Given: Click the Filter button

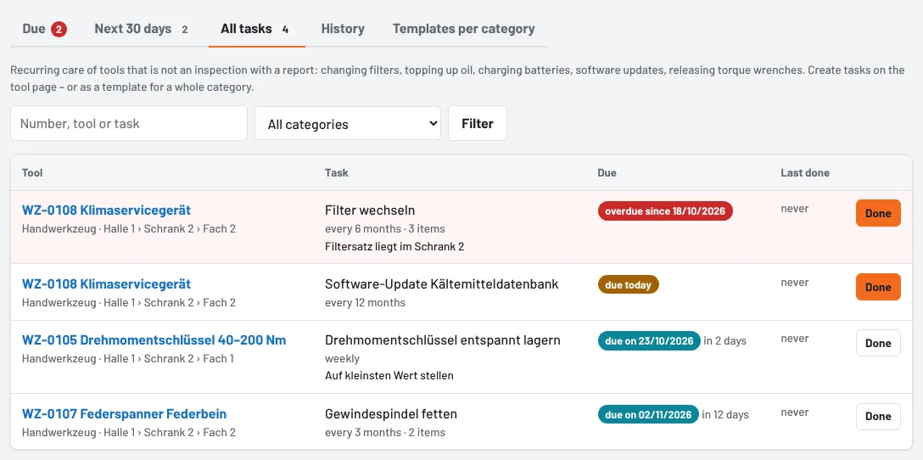Looking at the screenshot, I should point(478,124).
